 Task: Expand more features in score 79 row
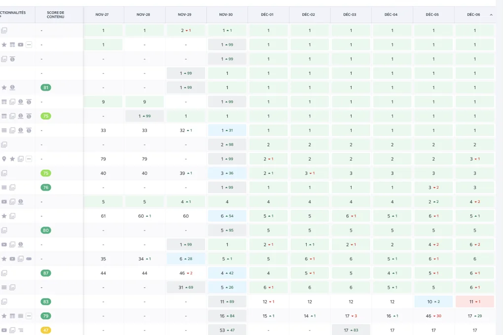click(x=29, y=316)
